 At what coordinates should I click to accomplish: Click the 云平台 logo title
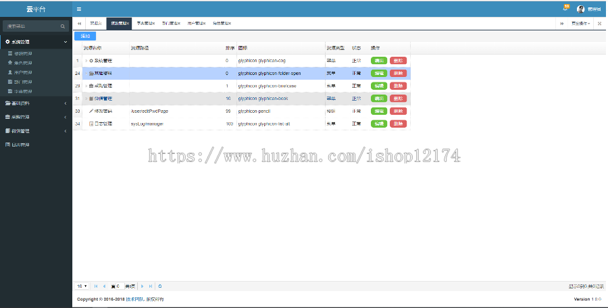pyautogui.click(x=36, y=9)
